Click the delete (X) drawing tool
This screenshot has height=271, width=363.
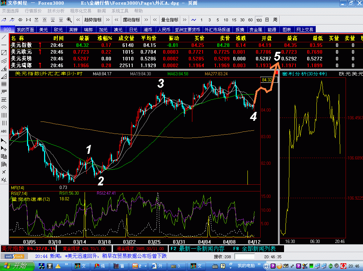click(4, 172)
